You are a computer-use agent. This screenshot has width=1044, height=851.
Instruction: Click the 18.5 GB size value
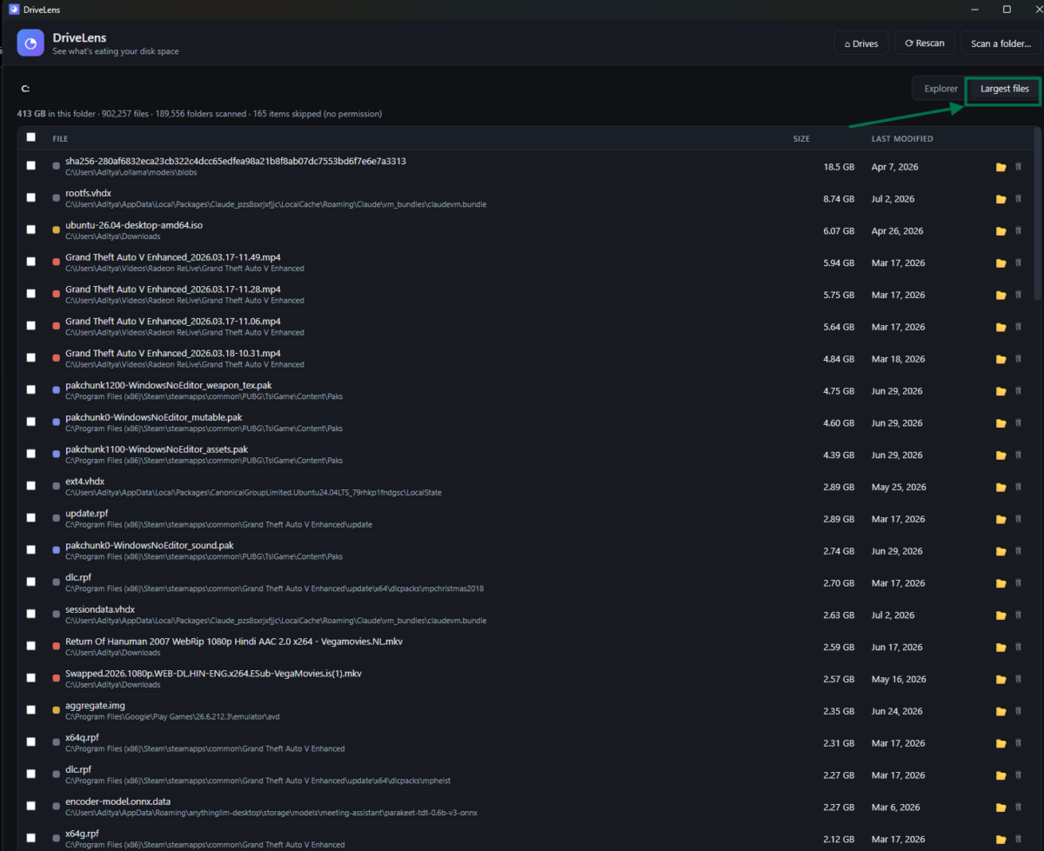tap(839, 167)
